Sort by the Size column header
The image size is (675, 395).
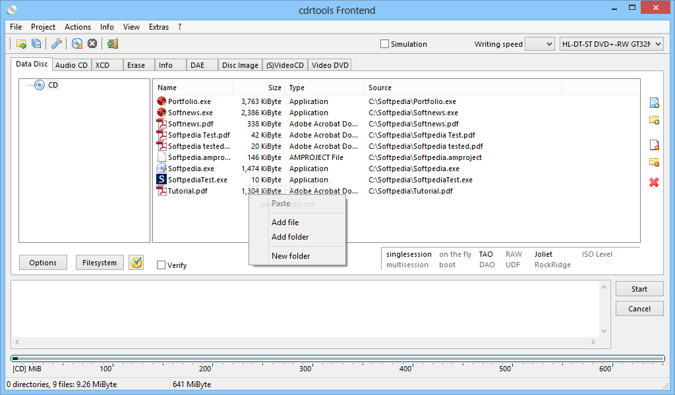point(258,88)
